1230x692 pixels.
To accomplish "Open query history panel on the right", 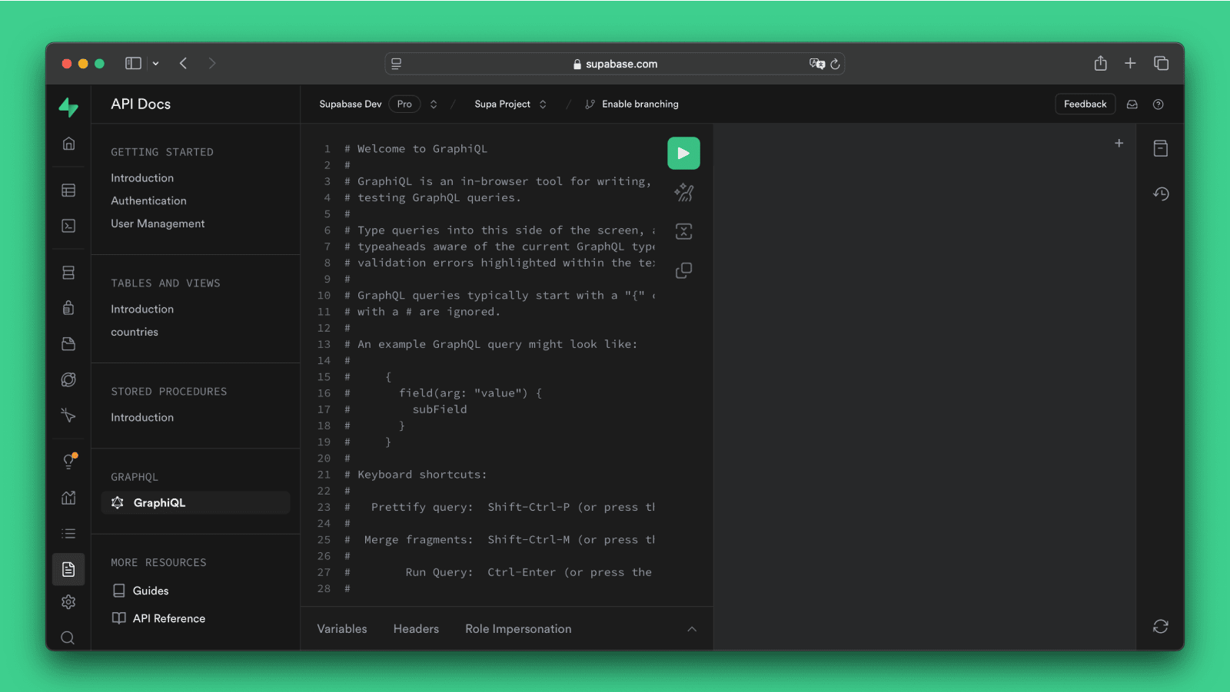I will 1161,194.
